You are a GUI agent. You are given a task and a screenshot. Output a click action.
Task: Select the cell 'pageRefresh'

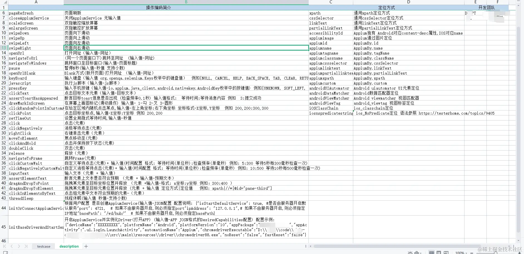point(36,13)
